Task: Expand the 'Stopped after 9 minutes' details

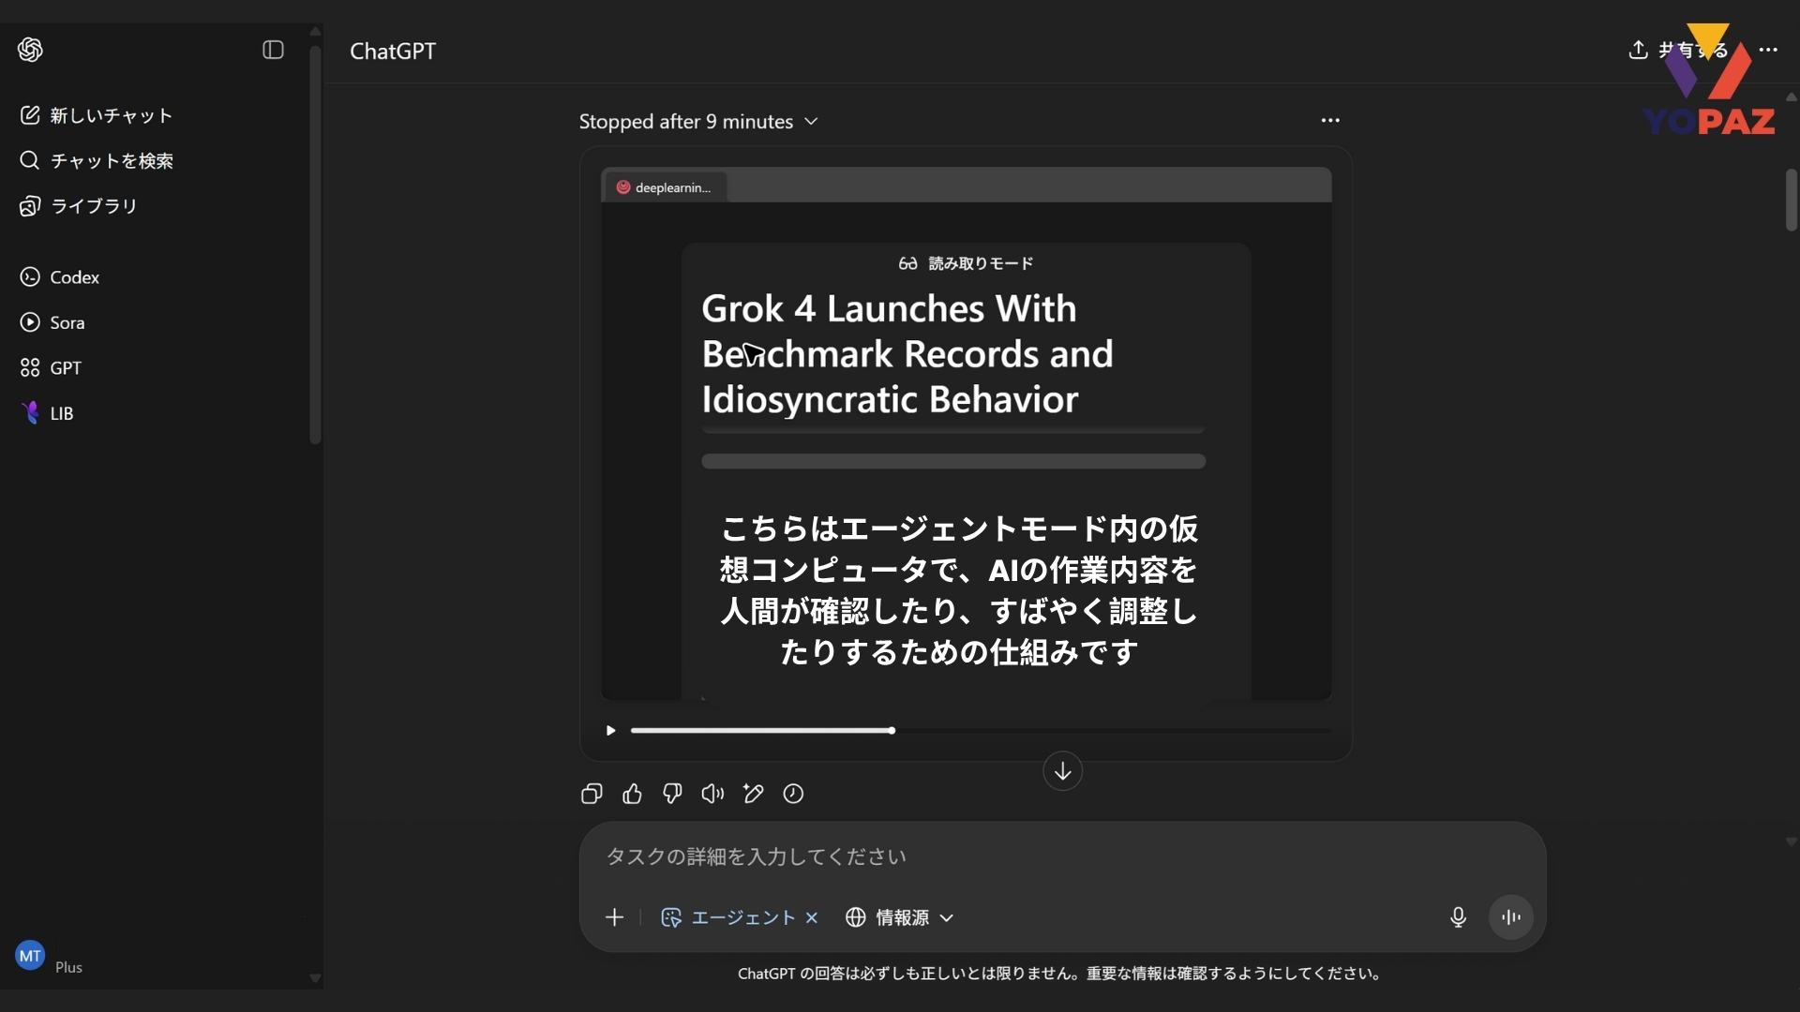Action: pos(698,122)
